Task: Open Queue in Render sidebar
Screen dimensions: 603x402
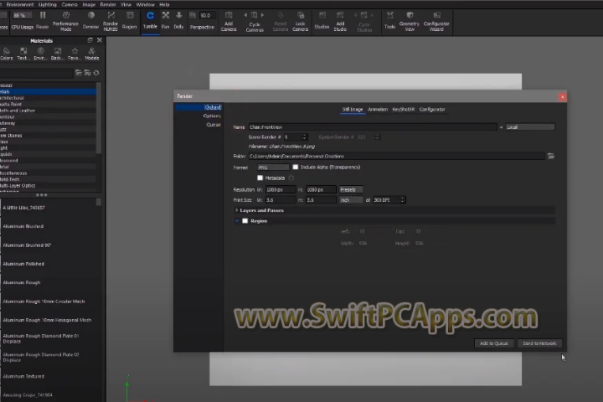Action: [214, 125]
